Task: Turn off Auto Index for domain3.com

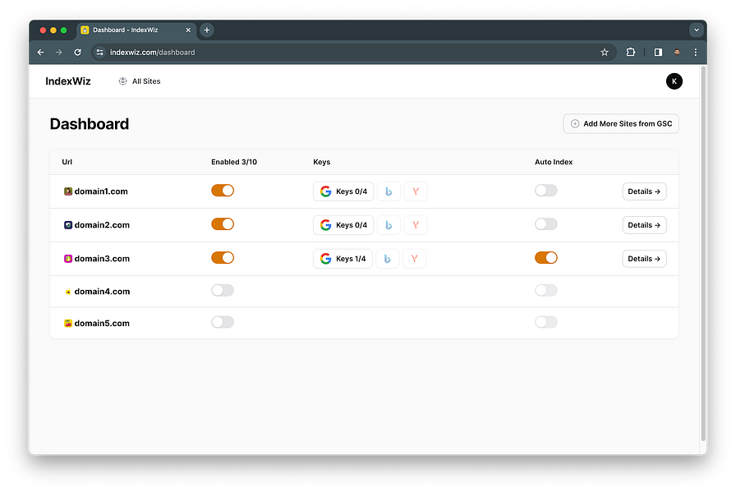Action: point(546,258)
